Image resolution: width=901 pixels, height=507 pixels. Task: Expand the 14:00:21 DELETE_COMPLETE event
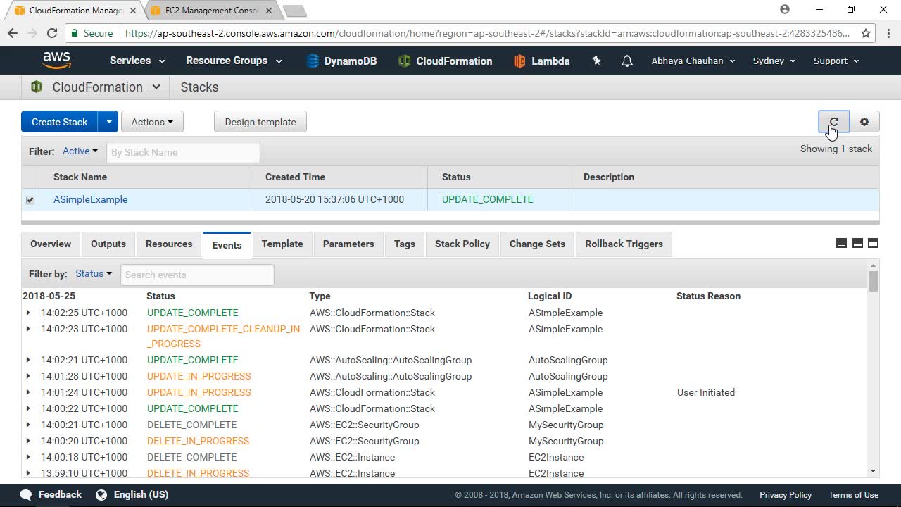[x=28, y=425]
